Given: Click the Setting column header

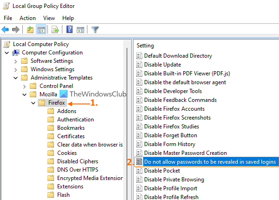Looking at the screenshot, I should (x=145, y=46).
